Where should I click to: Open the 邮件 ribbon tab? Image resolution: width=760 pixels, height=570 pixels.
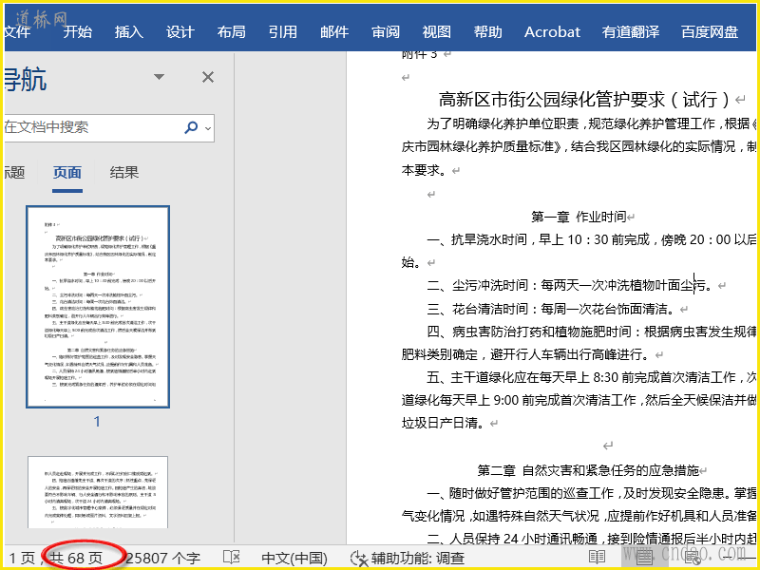[334, 32]
